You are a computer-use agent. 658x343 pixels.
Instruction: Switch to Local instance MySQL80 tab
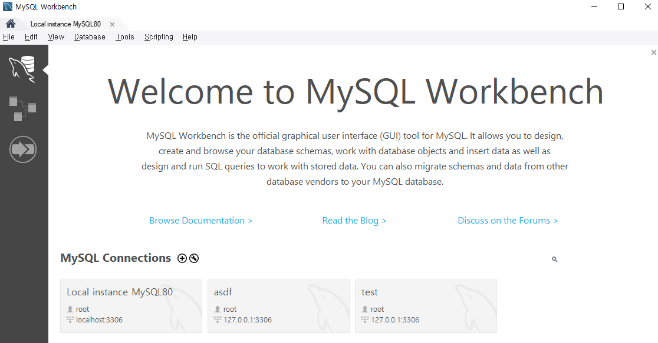click(65, 24)
